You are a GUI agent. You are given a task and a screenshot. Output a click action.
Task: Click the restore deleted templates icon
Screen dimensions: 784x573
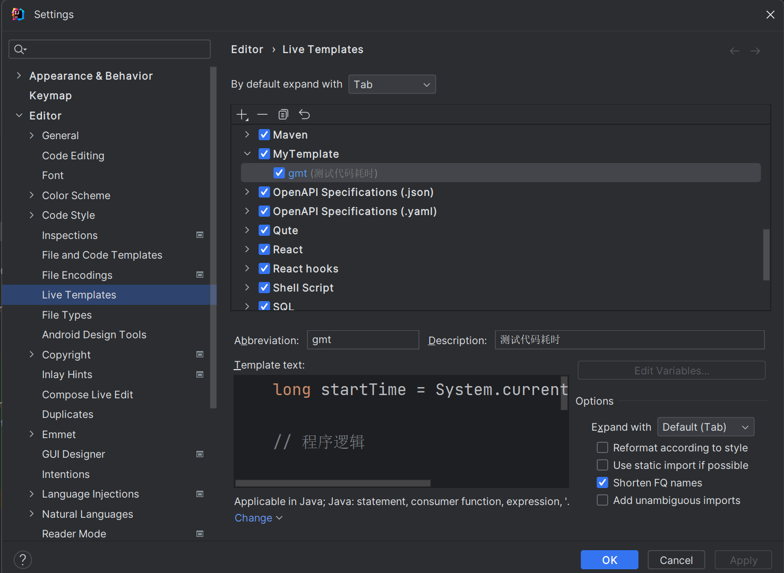pyautogui.click(x=304, y=115)
